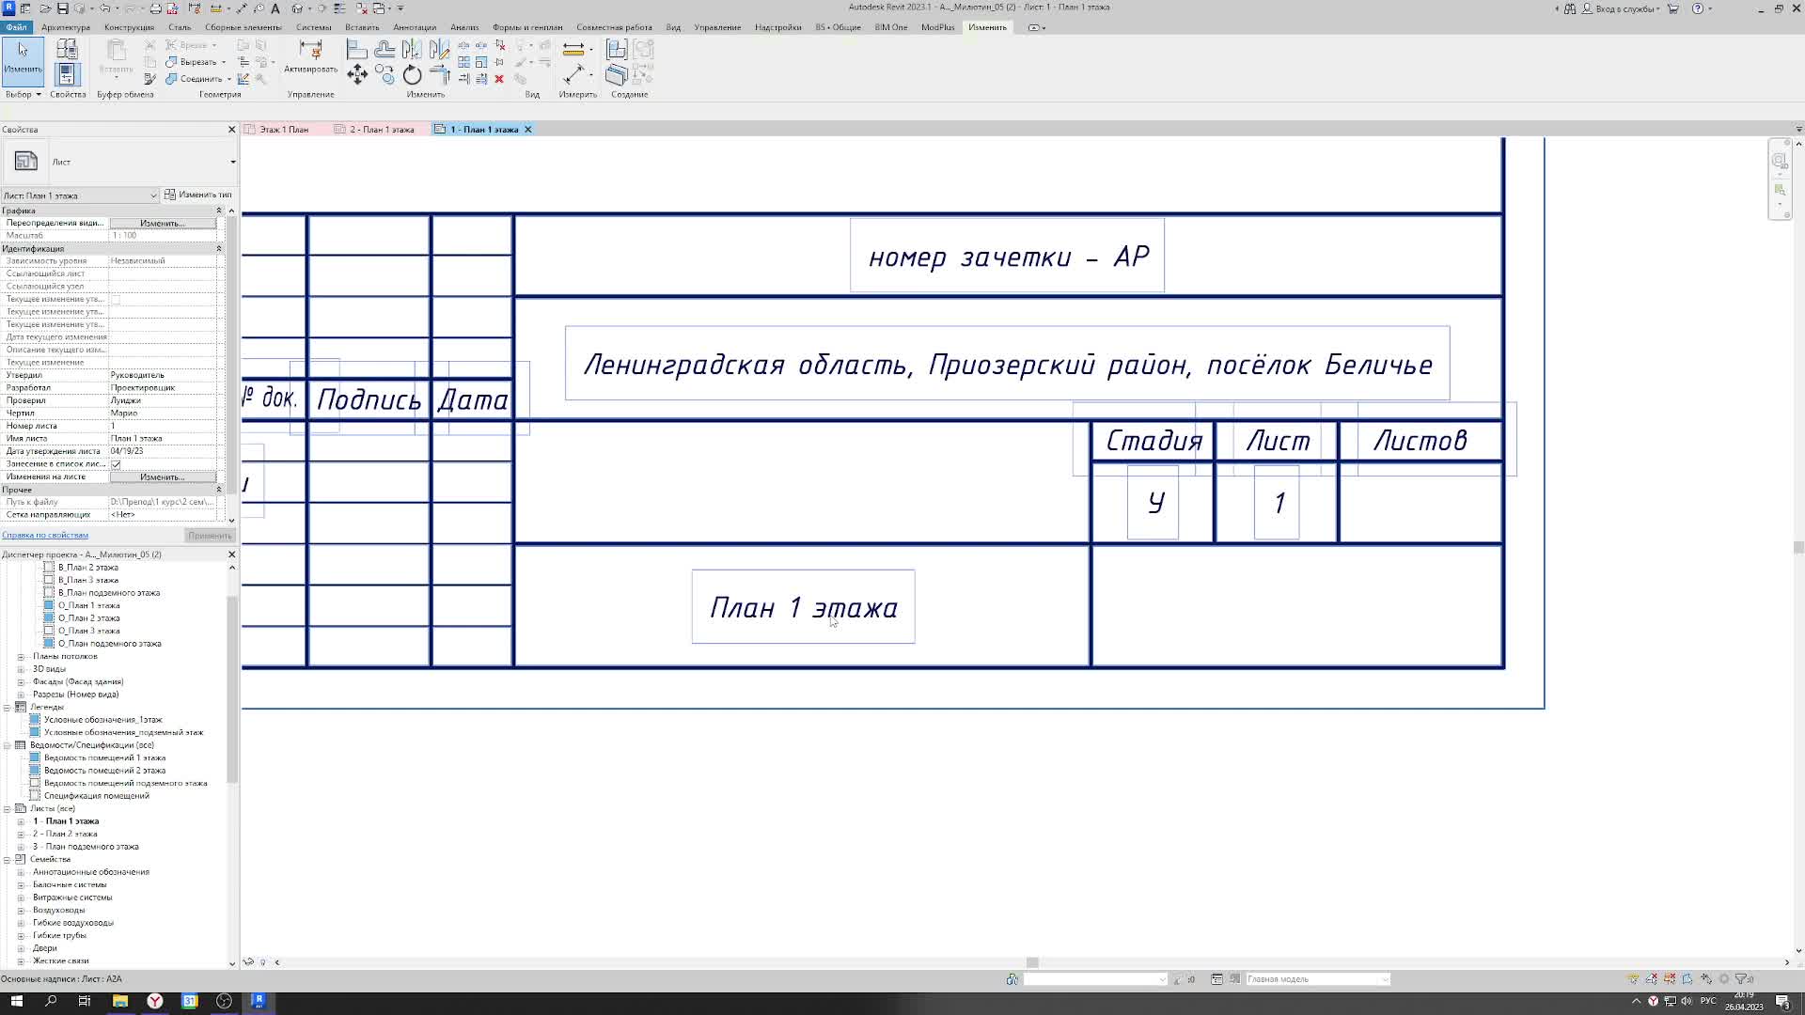Click the Undo arrow in quick access toolbar
Image resolution: width=1805 pixels, height=1015 pixels.
point(105,8)
